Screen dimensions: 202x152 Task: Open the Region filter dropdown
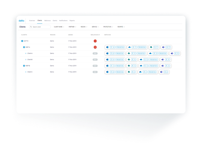(x=84, y=27)
